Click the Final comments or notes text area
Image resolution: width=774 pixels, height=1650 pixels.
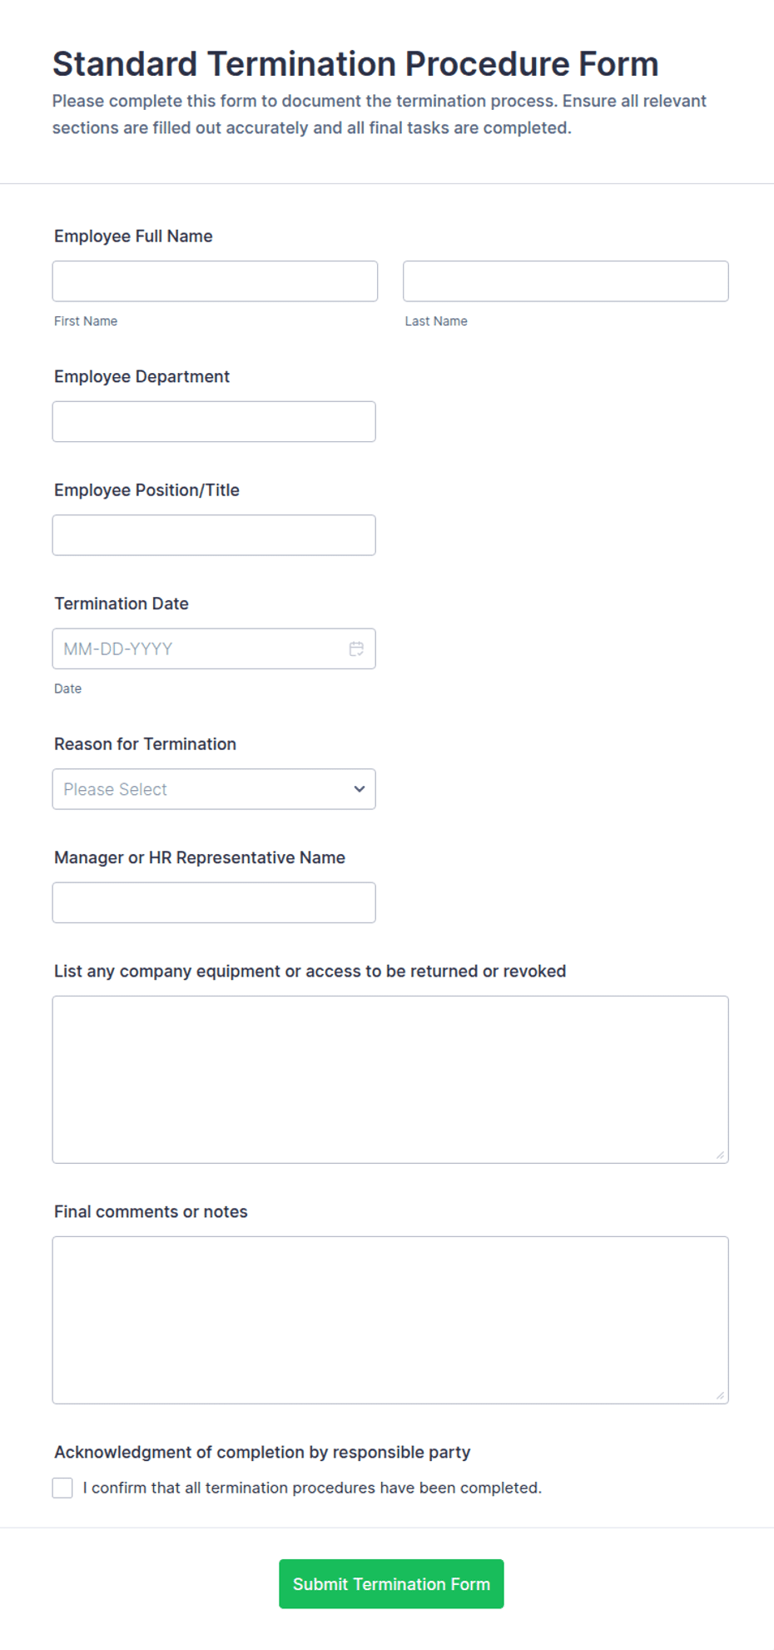coord(390,1320)
